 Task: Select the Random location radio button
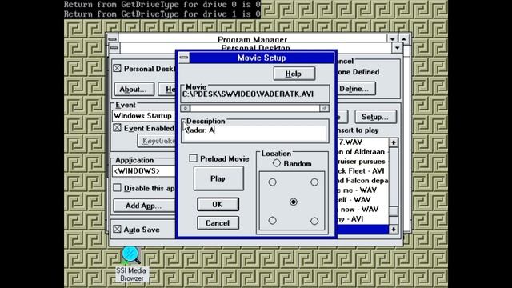pos(277,163)
